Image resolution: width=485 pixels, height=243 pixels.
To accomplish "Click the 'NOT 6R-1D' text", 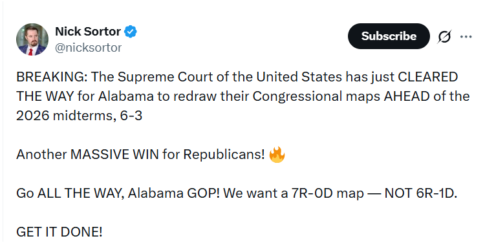I will point(421,193).
